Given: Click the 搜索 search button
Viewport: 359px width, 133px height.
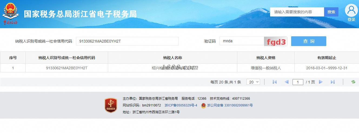Looking at the screenshot, I should [x=331, y=12].
